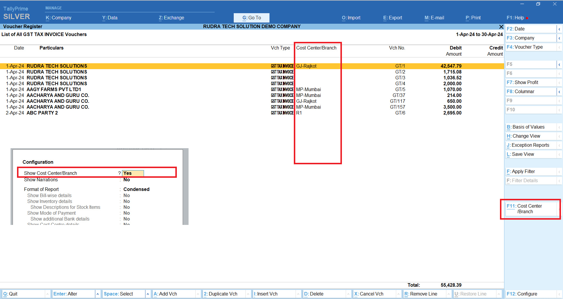This screenshot has width=563, height=299.
Task: Open the K: Company menu
Action: tap(58, 18)
